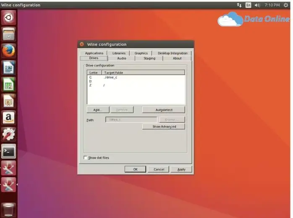Switch to the Staging tab
The width and height of the screenshot is (293, 218).
[149, 58]
